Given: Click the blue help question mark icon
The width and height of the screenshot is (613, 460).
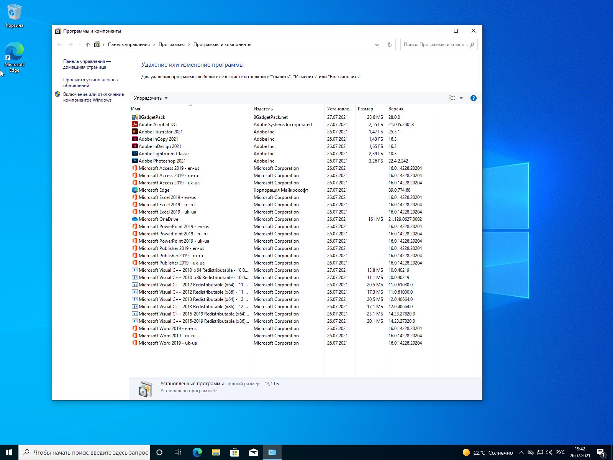Looking at the screenshot, I should tap(473, 98).
